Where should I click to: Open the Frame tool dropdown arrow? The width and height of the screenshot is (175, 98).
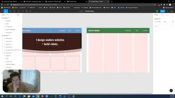coord(11,11)
